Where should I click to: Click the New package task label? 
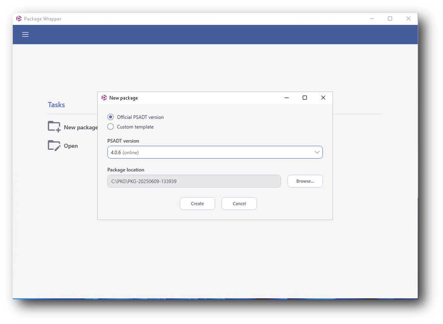click(81, 127)
